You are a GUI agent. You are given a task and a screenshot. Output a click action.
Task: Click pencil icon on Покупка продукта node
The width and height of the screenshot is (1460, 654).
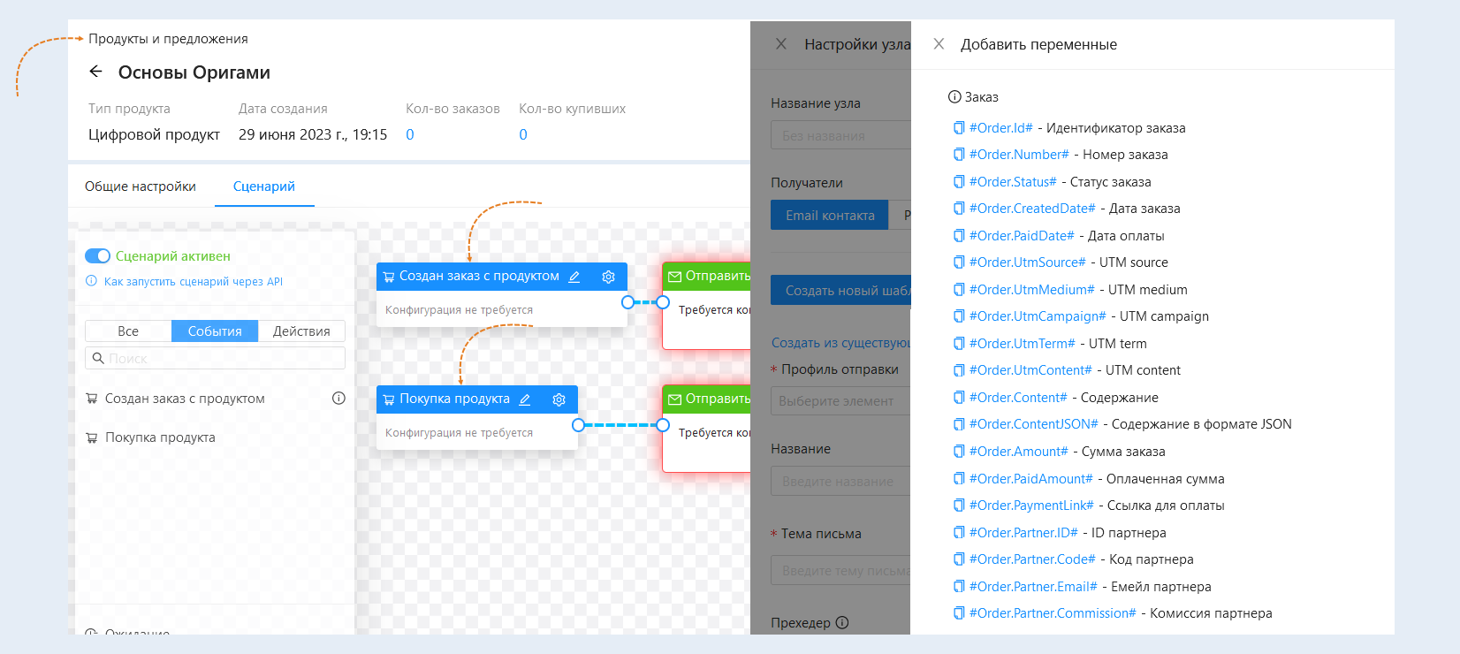(525, 399)
